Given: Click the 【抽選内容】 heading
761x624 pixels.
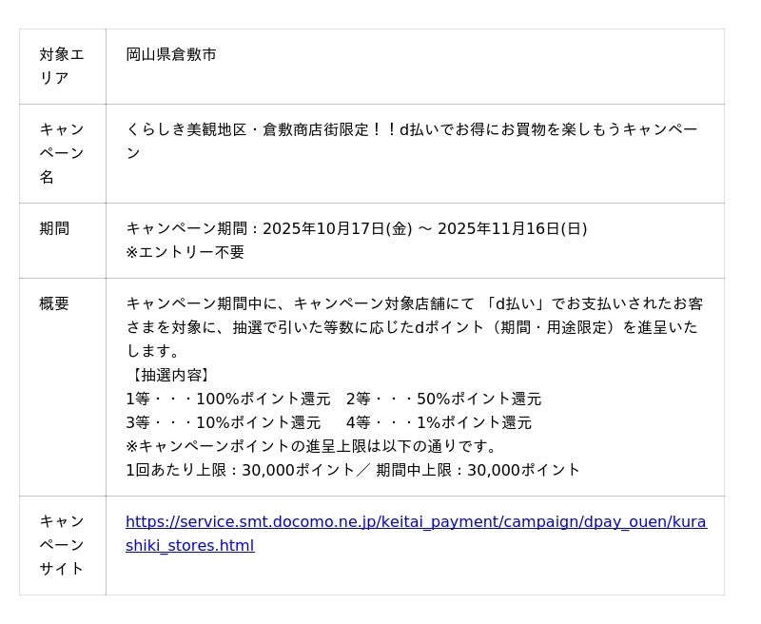Looking at the screenshot, I should 169,375.
